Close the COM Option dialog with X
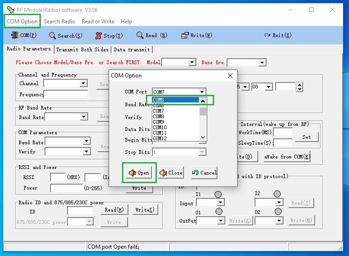The width and height of the screenshot is (349, 256). (230, 76)
